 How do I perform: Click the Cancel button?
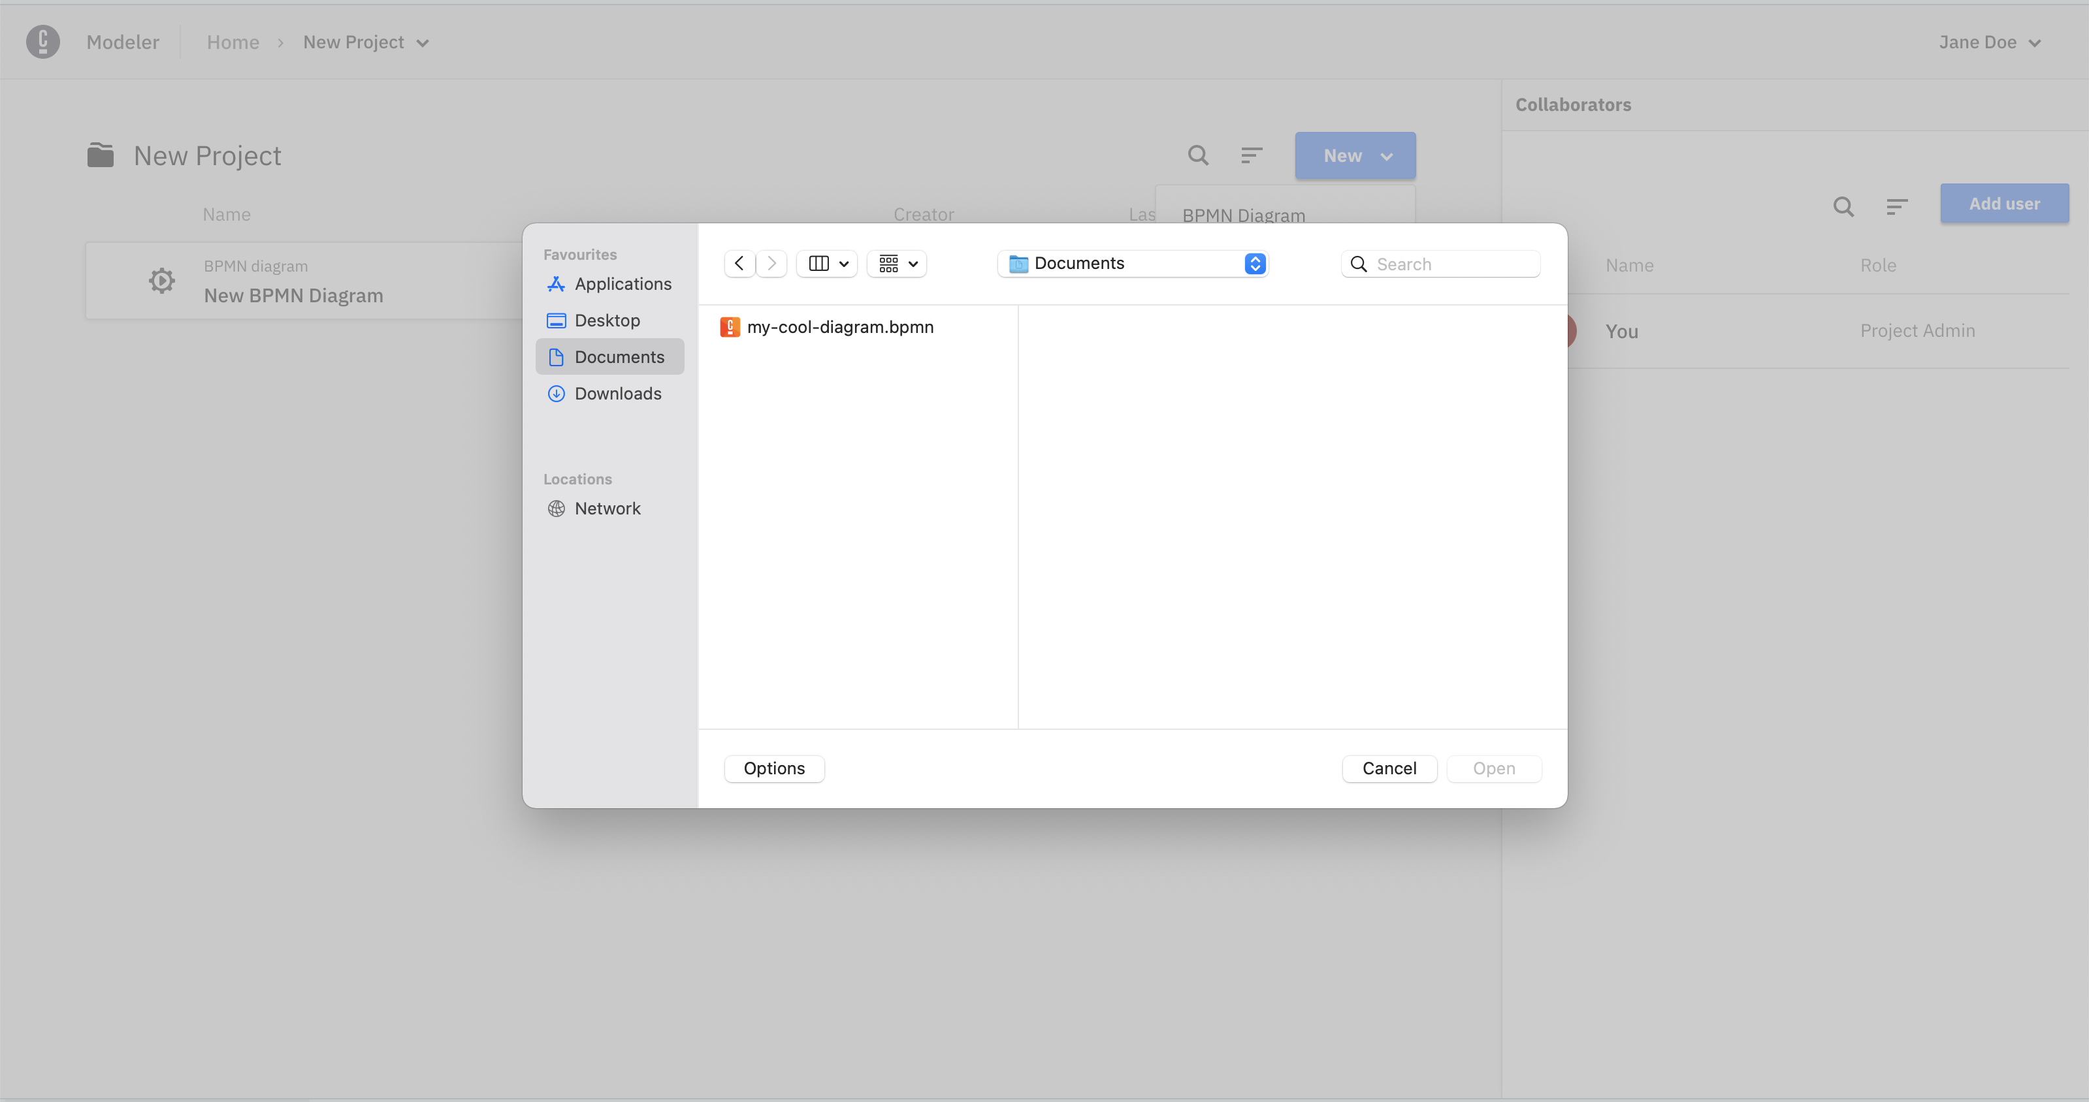point(1388,768)
